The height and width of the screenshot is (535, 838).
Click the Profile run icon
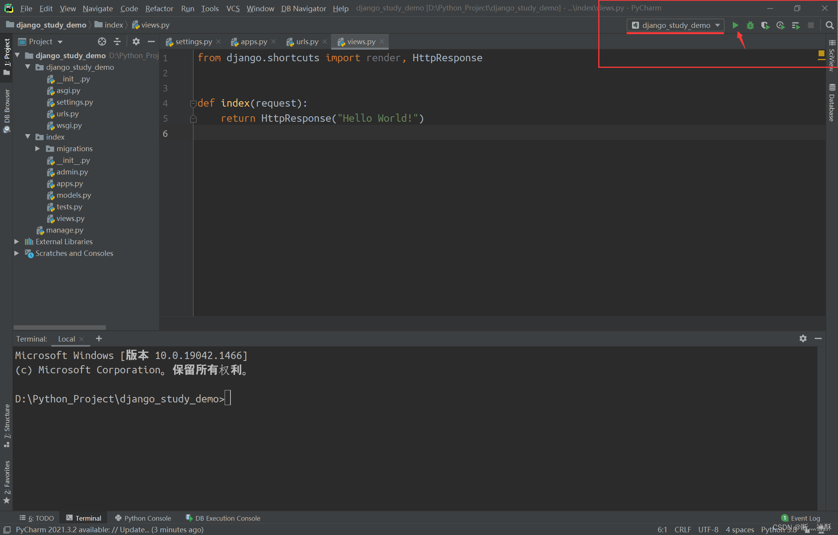[780, 25]
